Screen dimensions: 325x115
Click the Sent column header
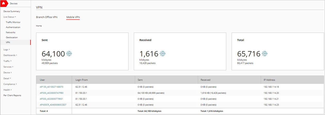point(166,80)
